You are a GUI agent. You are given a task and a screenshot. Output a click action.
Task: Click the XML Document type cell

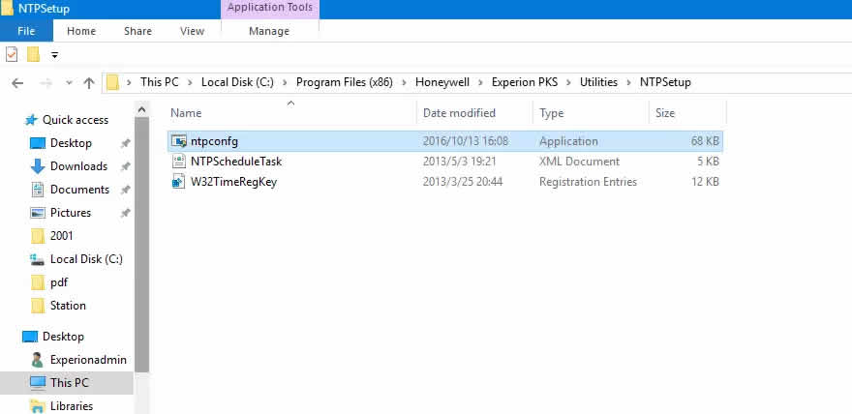[x=579, y=162]
